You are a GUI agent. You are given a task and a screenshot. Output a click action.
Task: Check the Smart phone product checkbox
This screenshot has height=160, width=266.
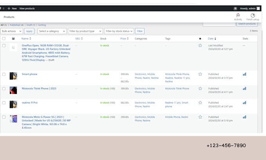[4, 74]
